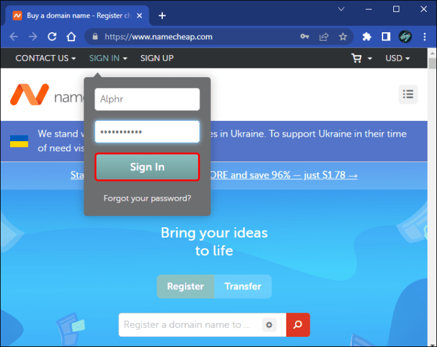The height and width of the screenshot is (347, 437).
Task: Switch to the Transfer tab
Action: 243,286
